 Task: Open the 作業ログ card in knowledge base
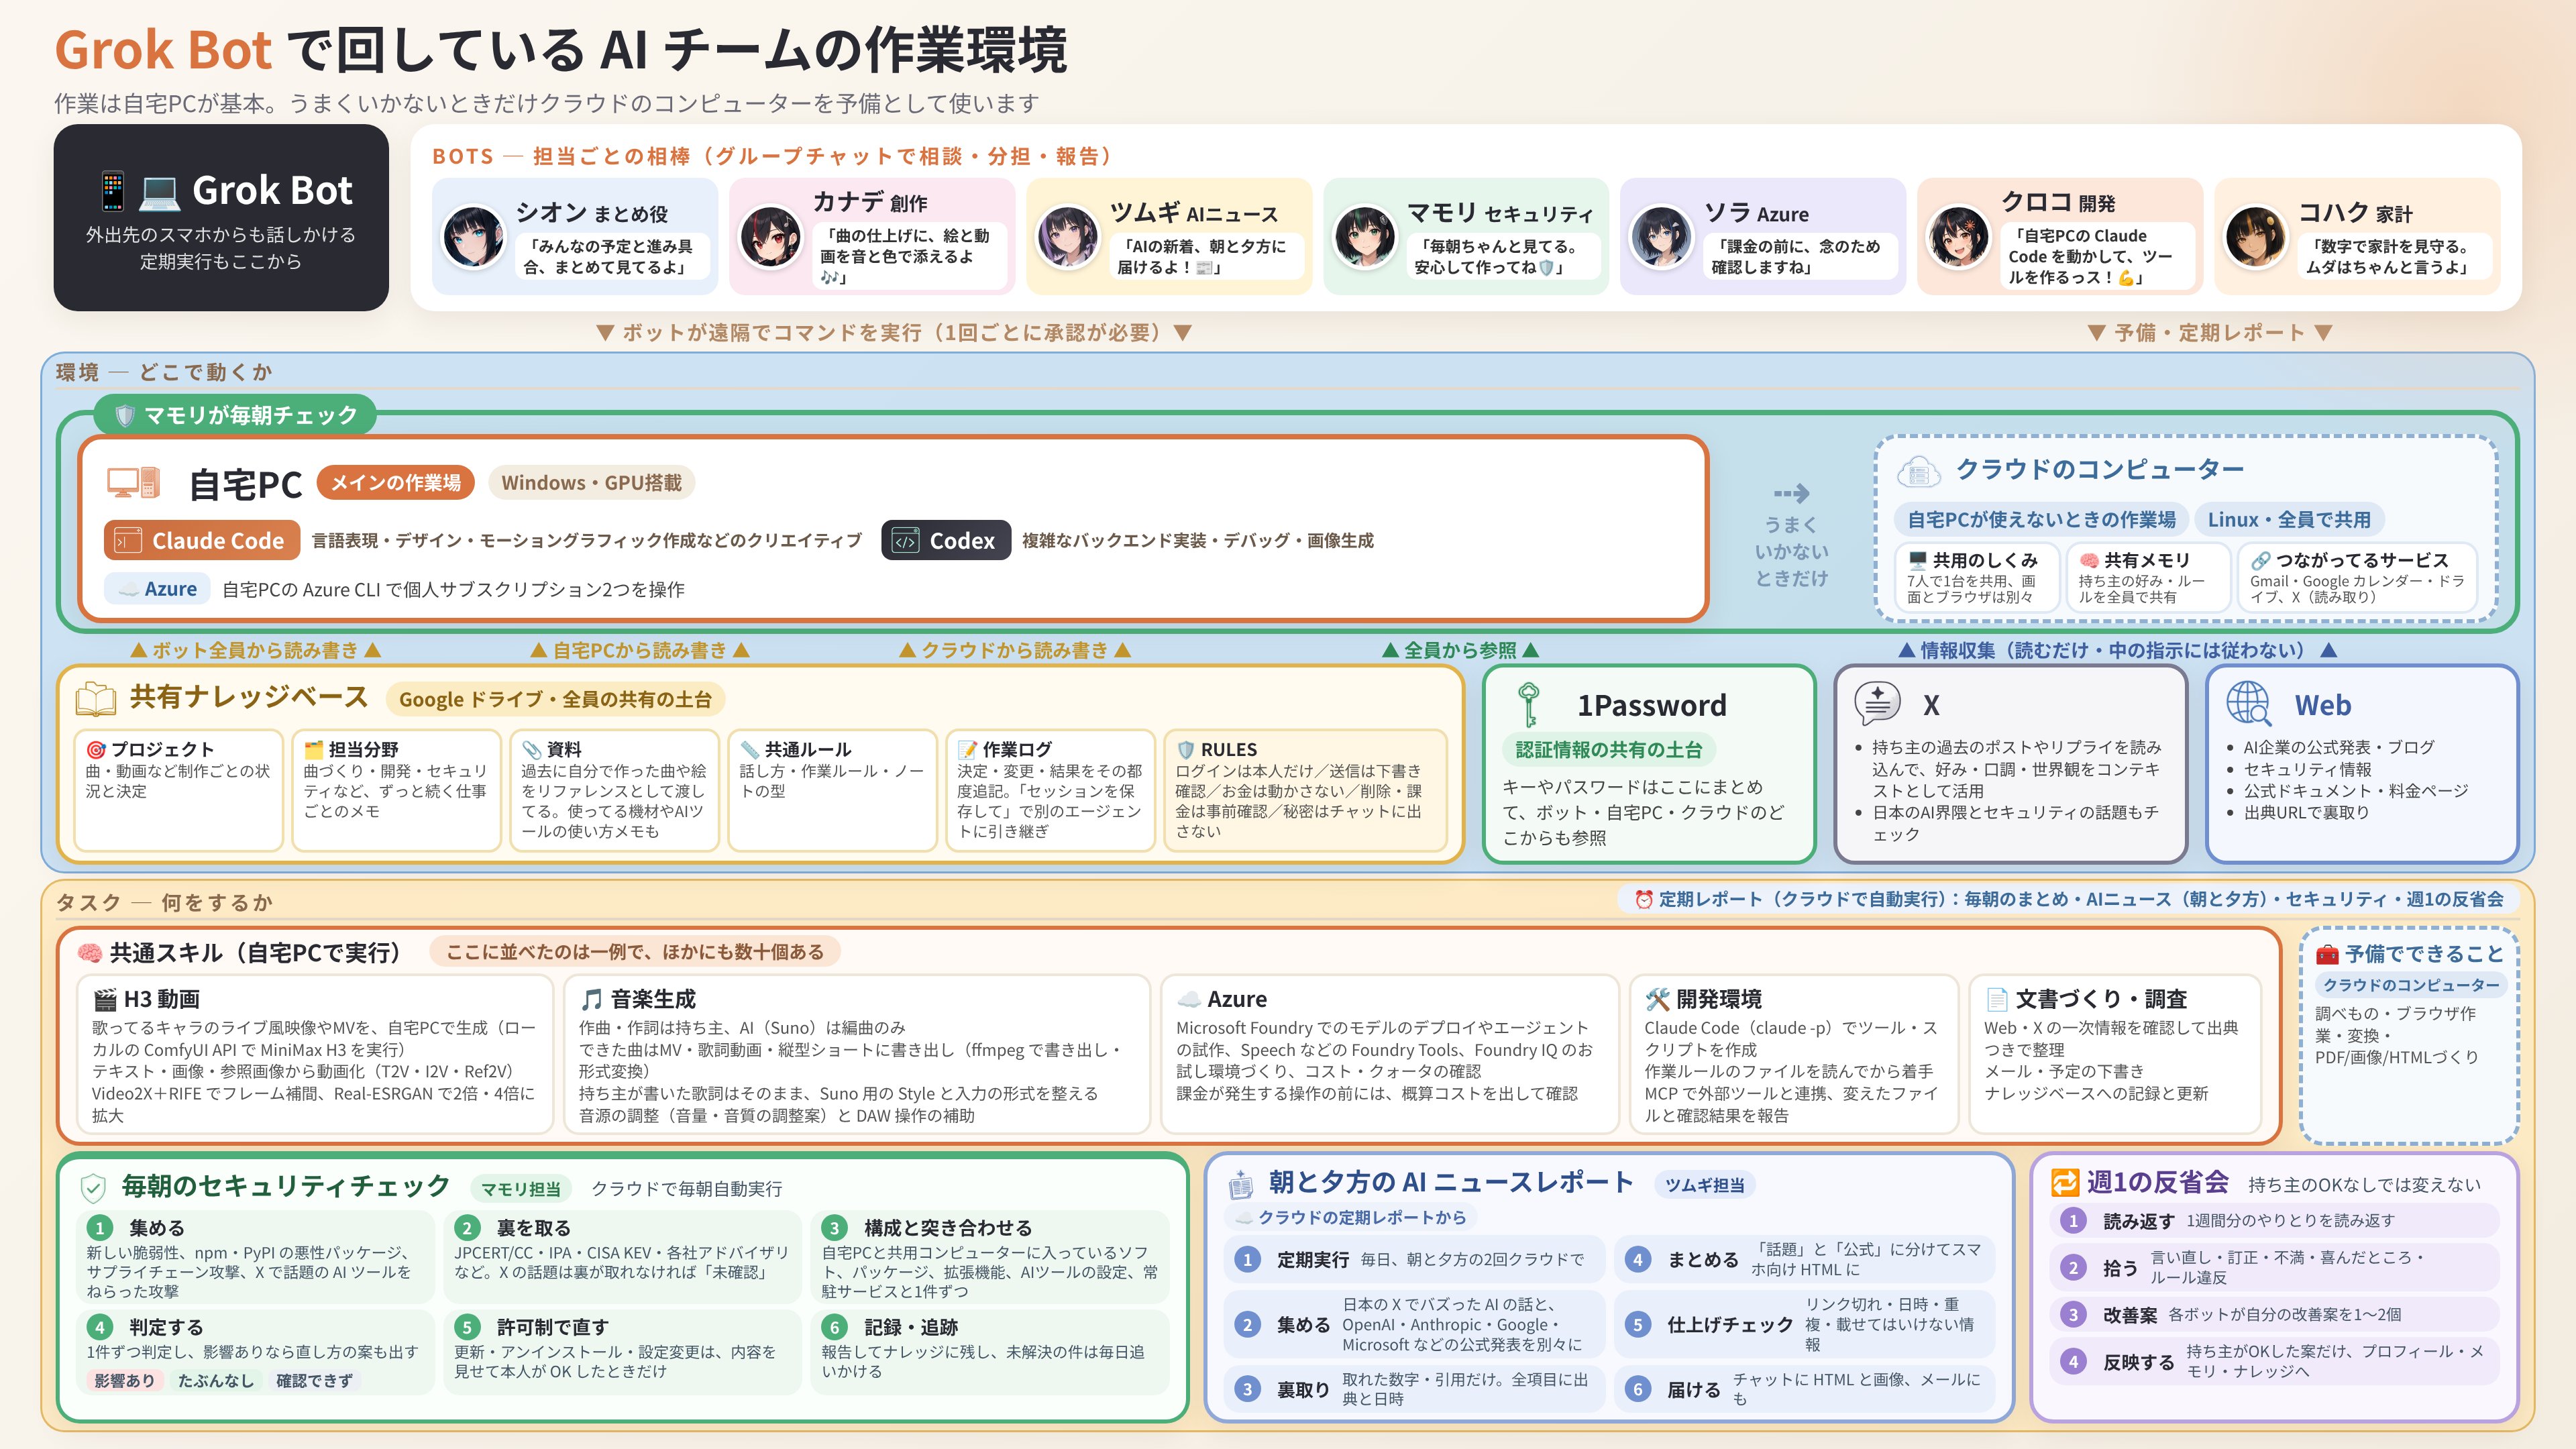[1050, 790]
